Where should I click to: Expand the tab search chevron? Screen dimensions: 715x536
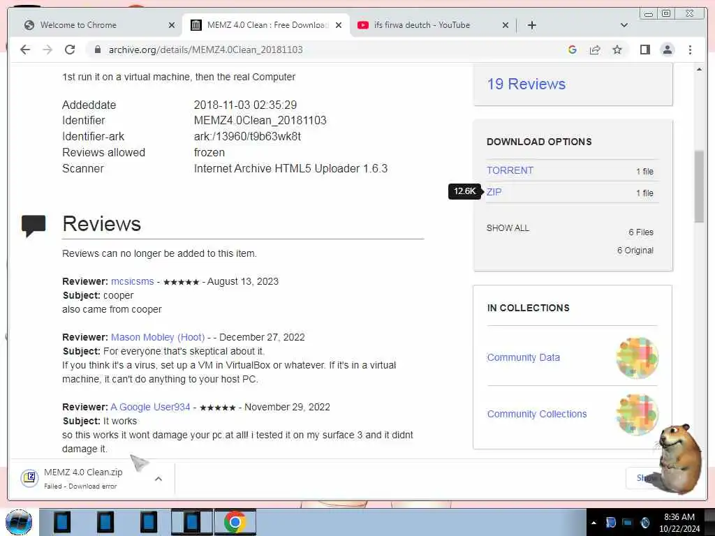[624, 25]
